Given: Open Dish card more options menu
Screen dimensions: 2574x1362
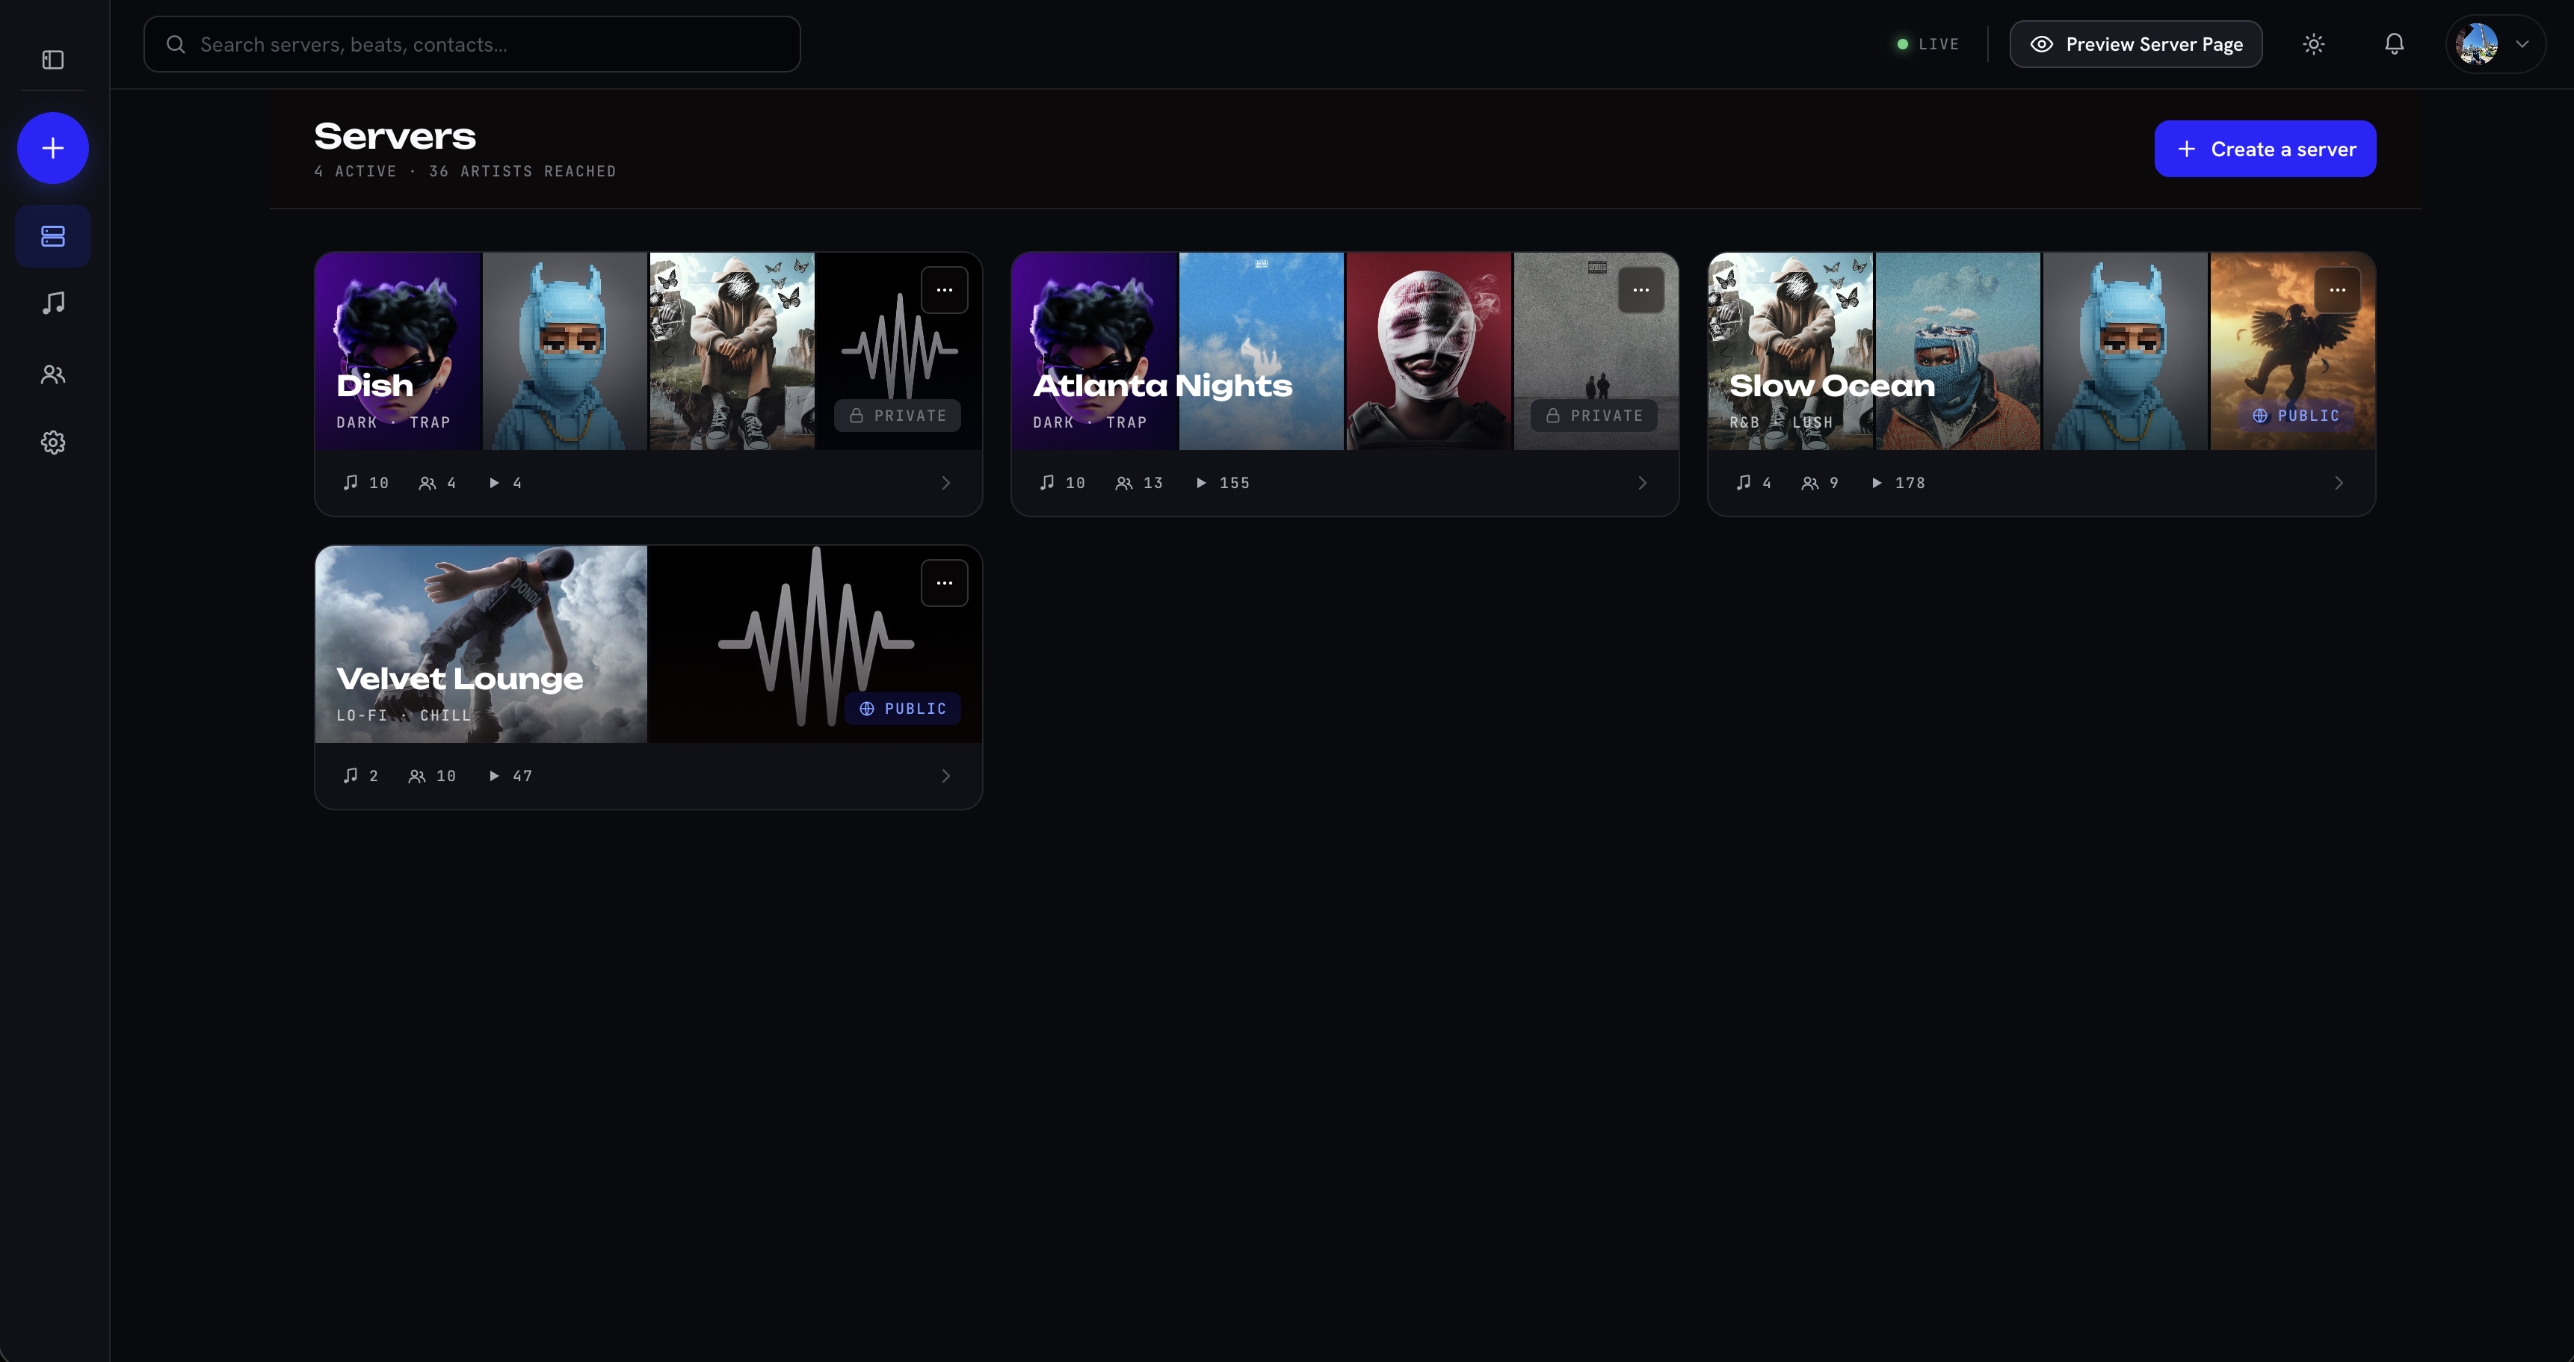Looking at the screenshot, I should tap(944, 290).
